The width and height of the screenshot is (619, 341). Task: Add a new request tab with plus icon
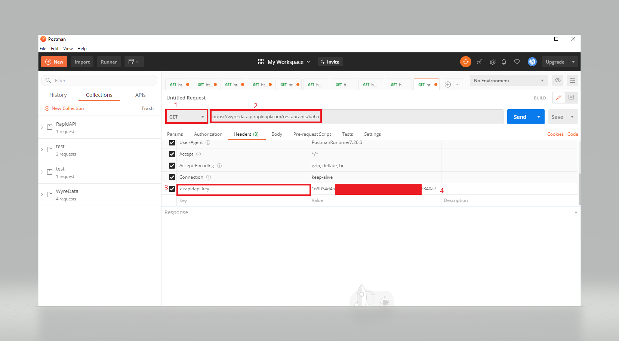(448, 85)
